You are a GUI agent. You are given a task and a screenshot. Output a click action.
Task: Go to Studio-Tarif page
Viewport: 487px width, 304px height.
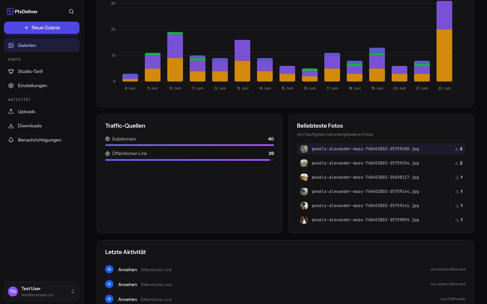click(x=42, y=71)
